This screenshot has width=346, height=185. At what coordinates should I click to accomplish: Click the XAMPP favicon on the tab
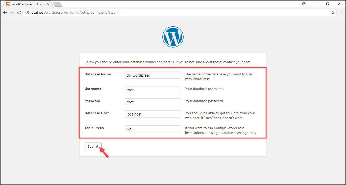click(8, 4)
